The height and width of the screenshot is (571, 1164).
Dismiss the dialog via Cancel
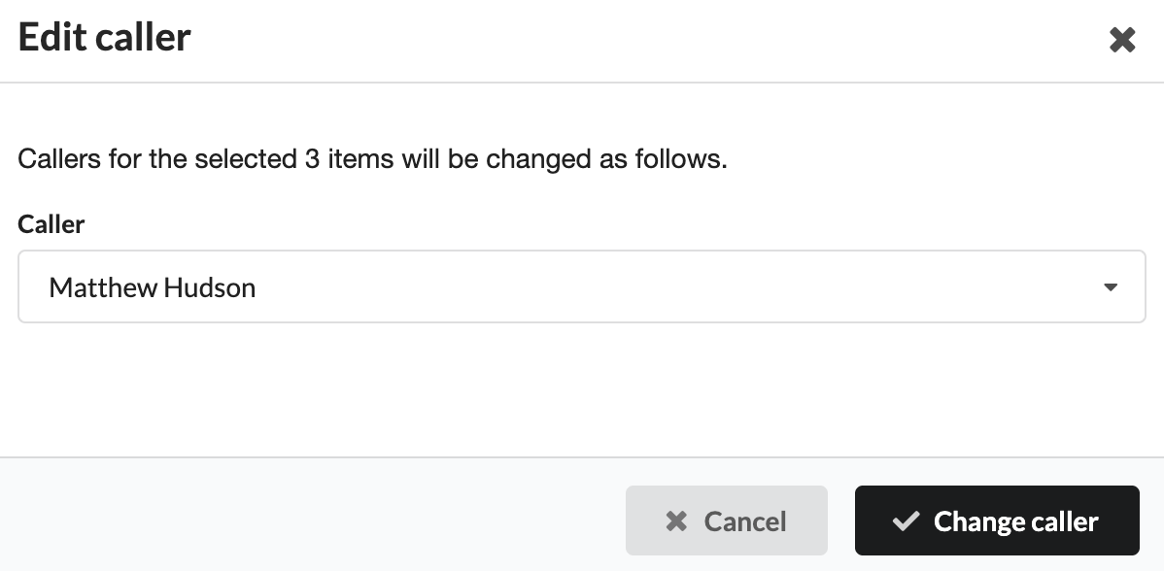click(726, 521)
